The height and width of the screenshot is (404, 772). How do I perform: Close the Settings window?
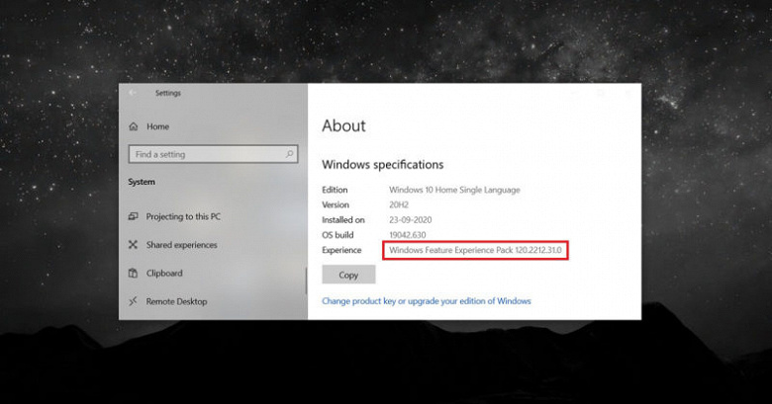coord(628,93)
